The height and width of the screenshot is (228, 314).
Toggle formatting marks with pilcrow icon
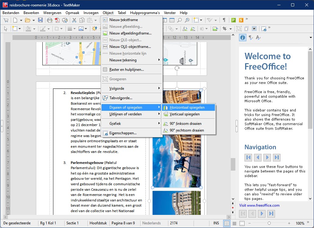tap(224, 20)
